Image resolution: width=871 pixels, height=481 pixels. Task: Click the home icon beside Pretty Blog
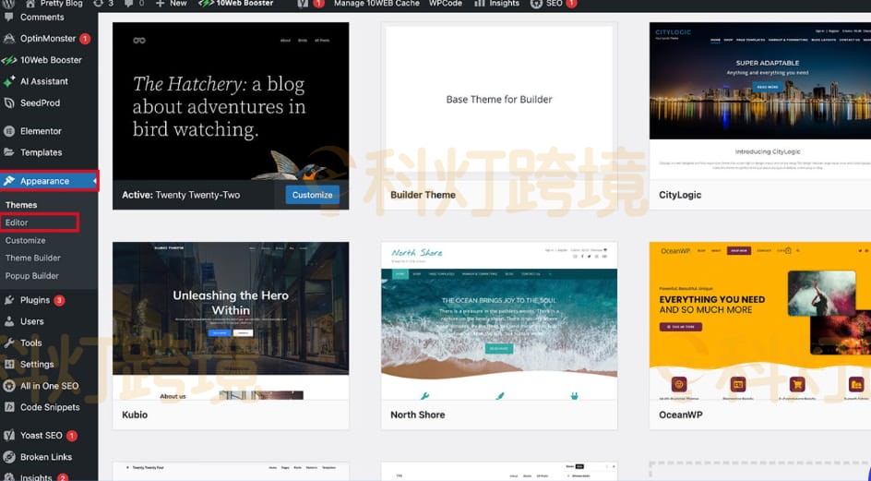tap(30, 4)
